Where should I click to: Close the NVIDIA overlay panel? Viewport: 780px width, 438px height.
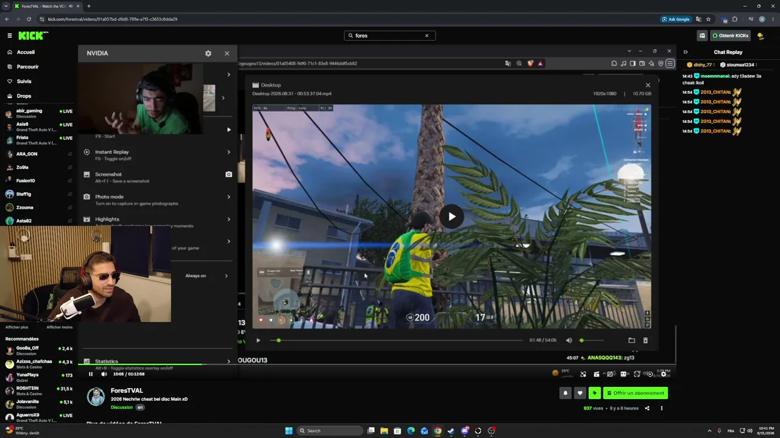(x=227, y=54)
